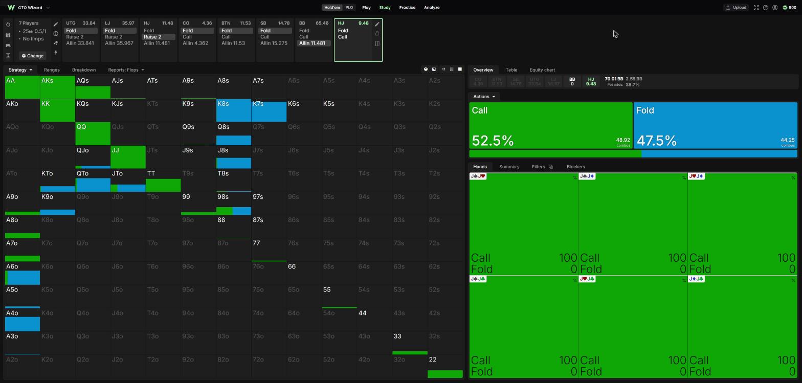Screen dimensions: 802x383
Task: Click the Upload button
Action: 736,8
